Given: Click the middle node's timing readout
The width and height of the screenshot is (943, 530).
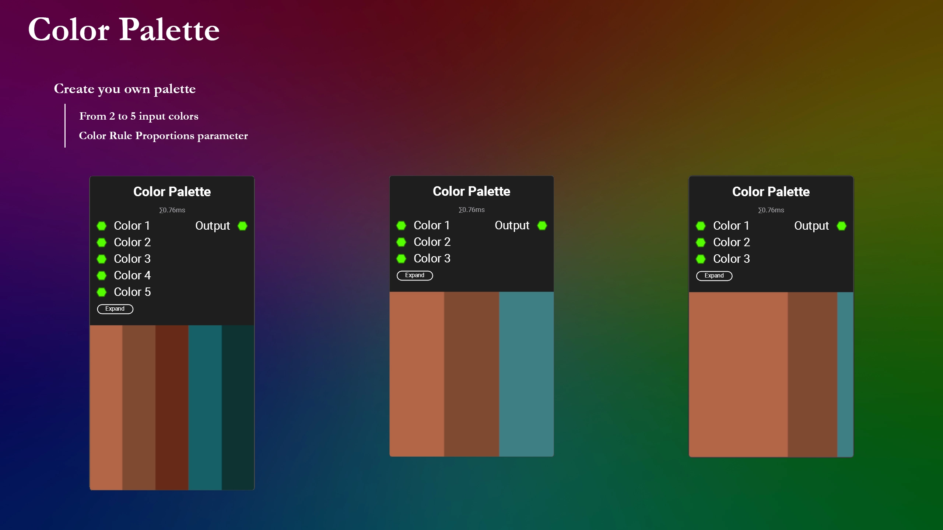Looking at the screenshot, I should click(x=471, y=210).
